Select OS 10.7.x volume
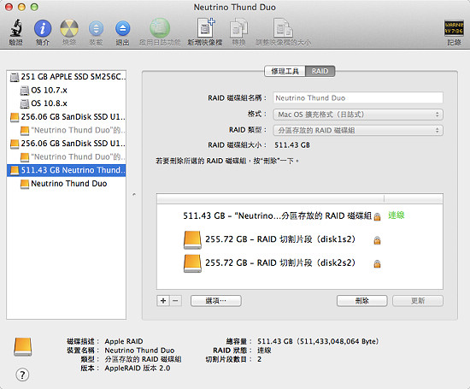Screen dimensions: 470x389 (67, 90)
